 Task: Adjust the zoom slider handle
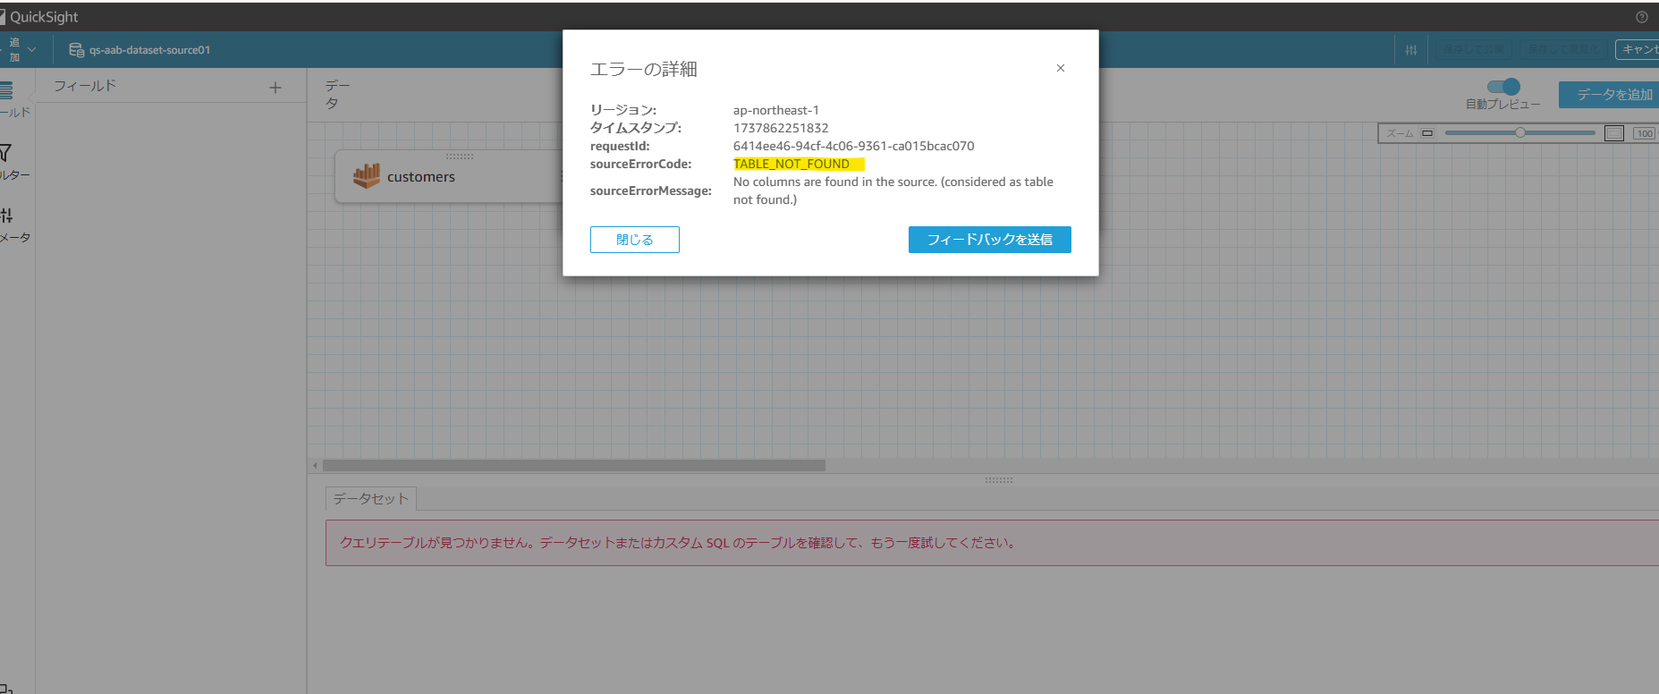(x=1519, y=132)
